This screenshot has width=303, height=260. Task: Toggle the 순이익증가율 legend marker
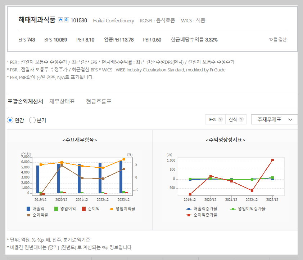click(189, 215)
